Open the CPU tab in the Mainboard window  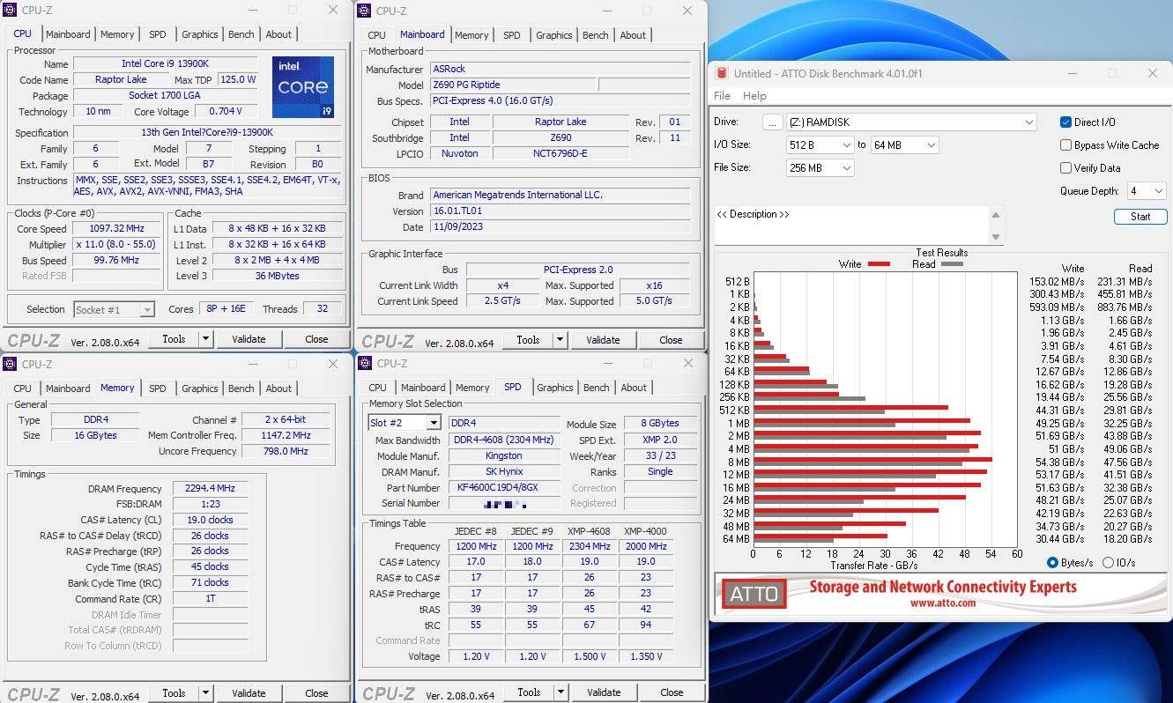pyautogui.click(x=376, y=35)
